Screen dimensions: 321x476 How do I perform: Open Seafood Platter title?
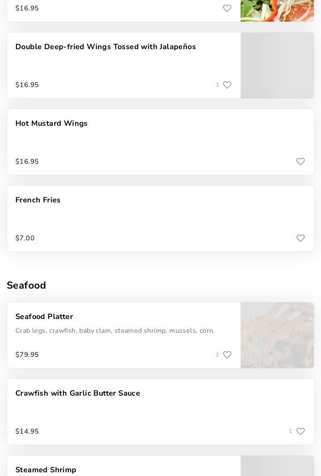(x=44, y=317)
